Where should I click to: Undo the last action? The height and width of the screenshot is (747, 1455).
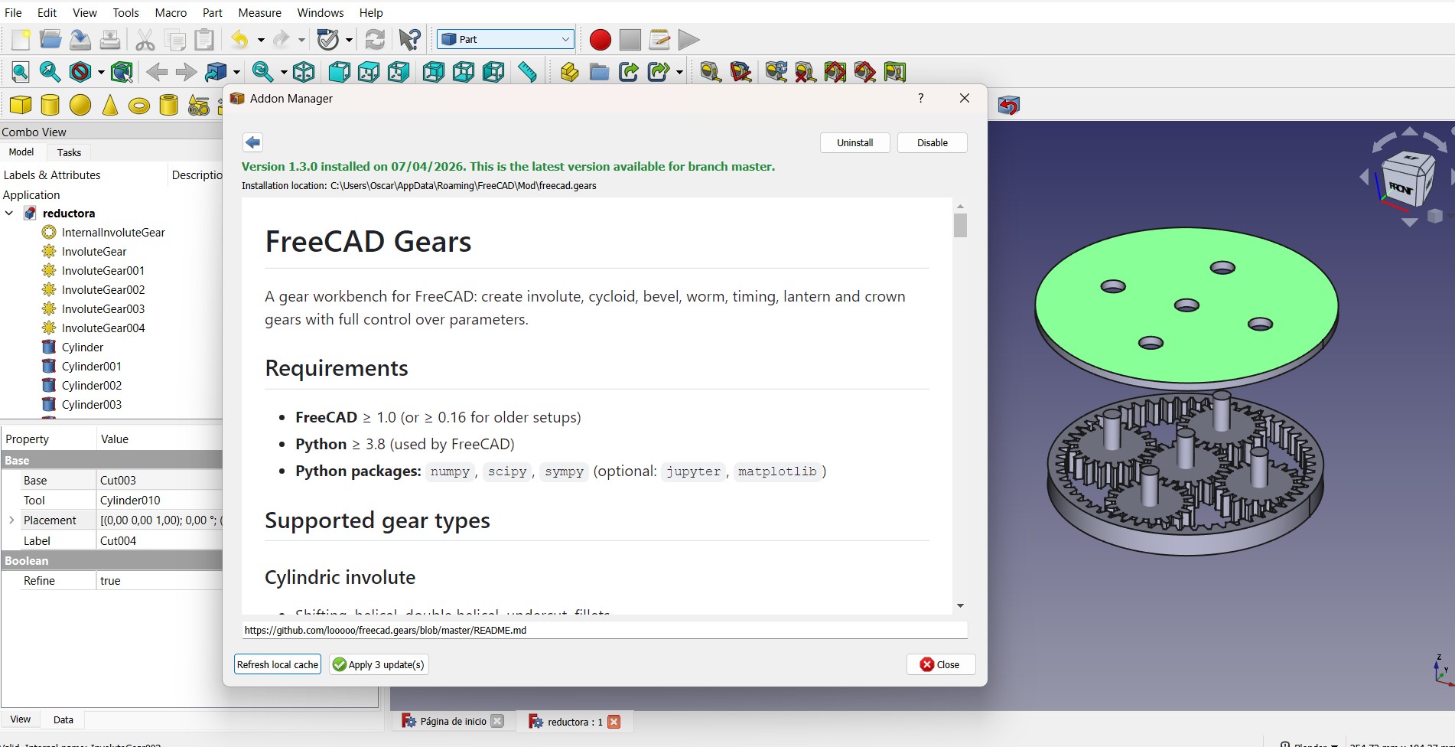240,39
